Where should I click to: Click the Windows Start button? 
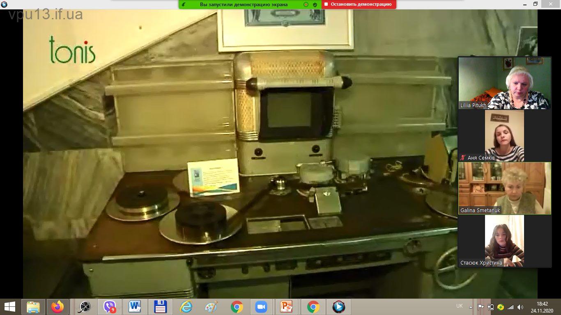coord(10,307)
